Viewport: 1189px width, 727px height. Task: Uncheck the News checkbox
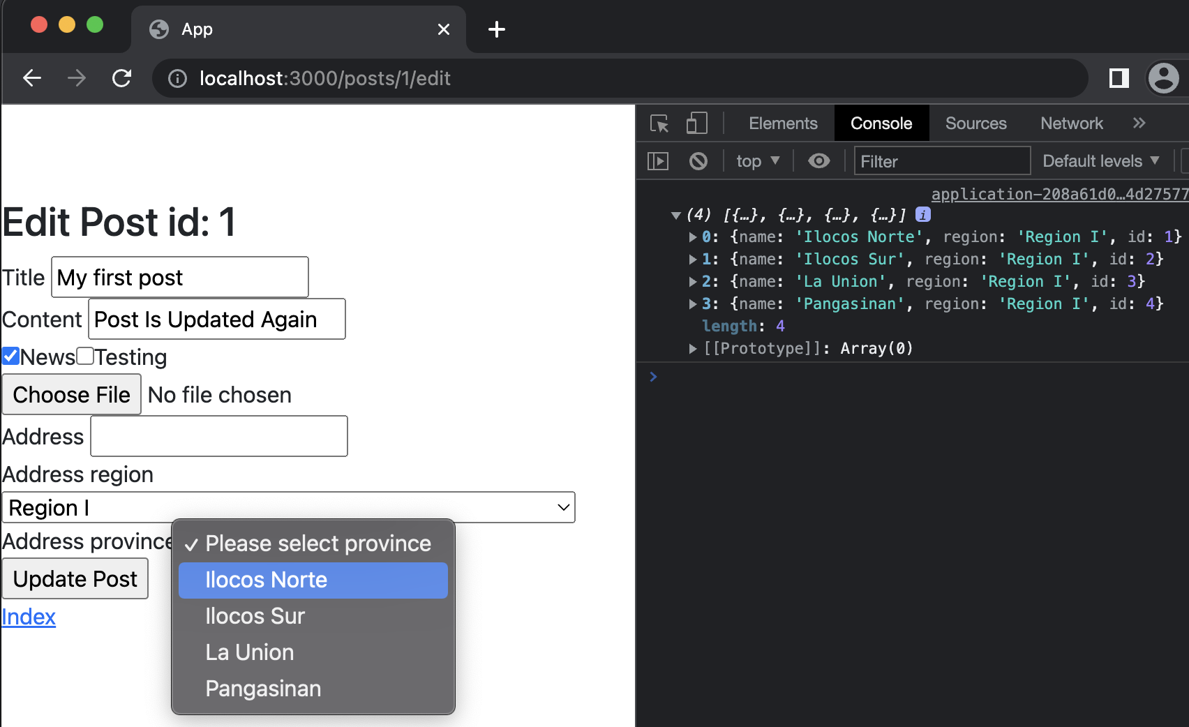[11, 356]
